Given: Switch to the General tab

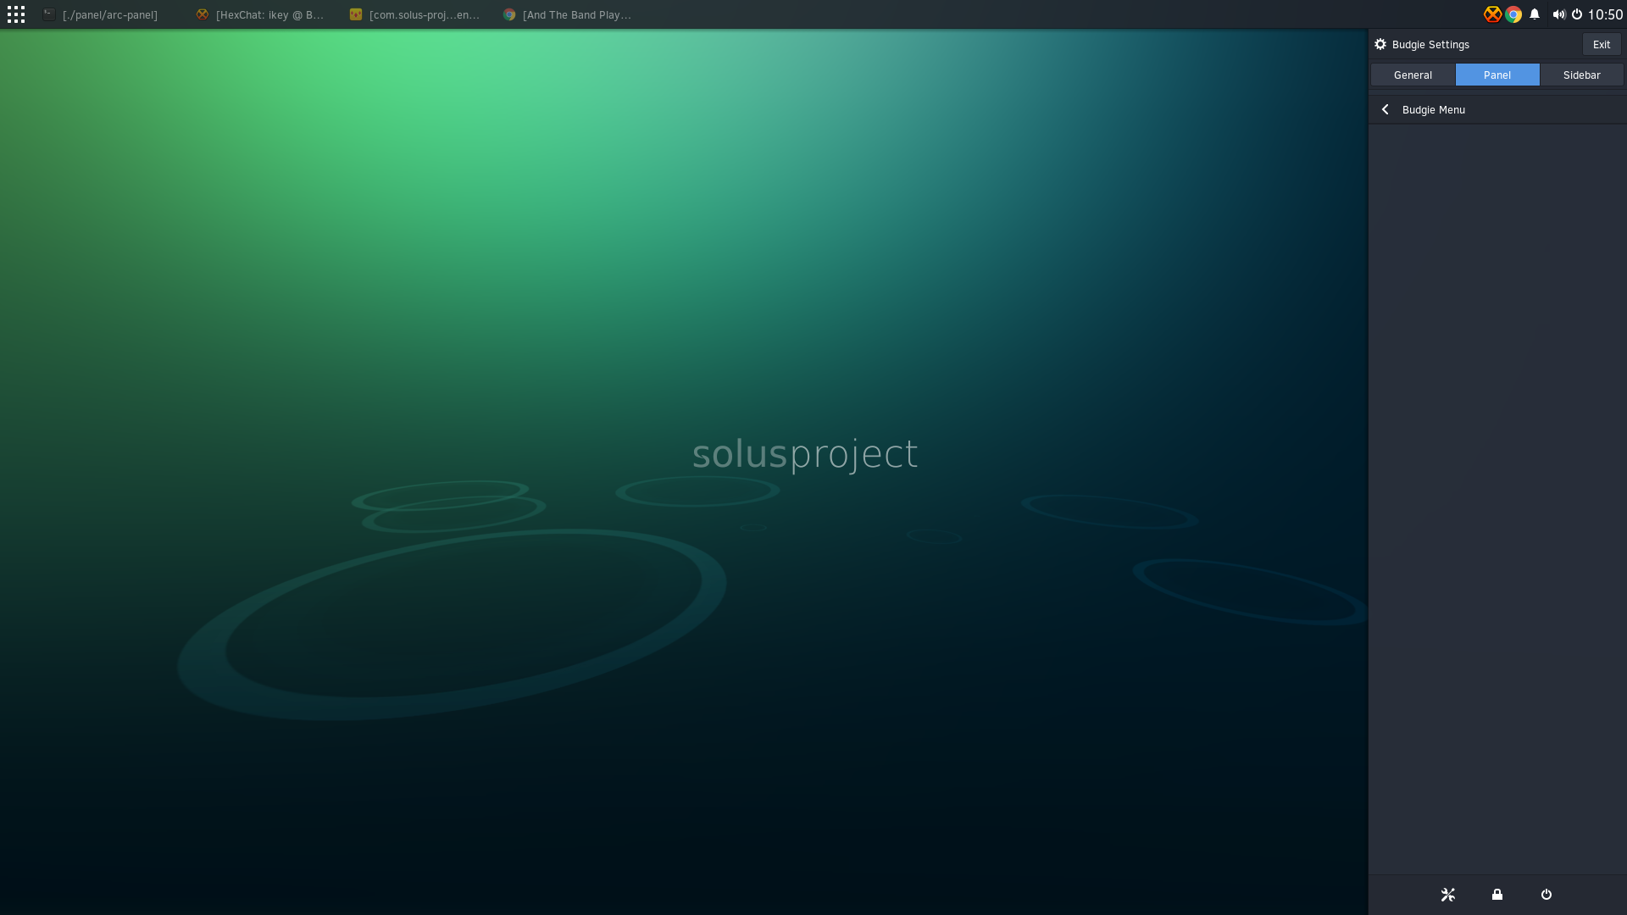Looking at the screenshot, I should coord(1413,75).
